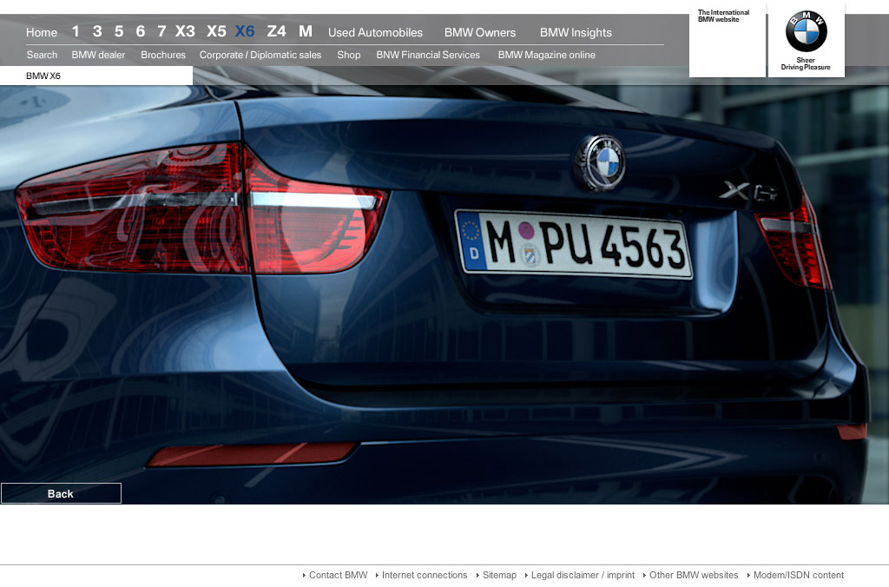Open BMW Insights section
This screenshot has height=587, width=889.
(576, 32)
